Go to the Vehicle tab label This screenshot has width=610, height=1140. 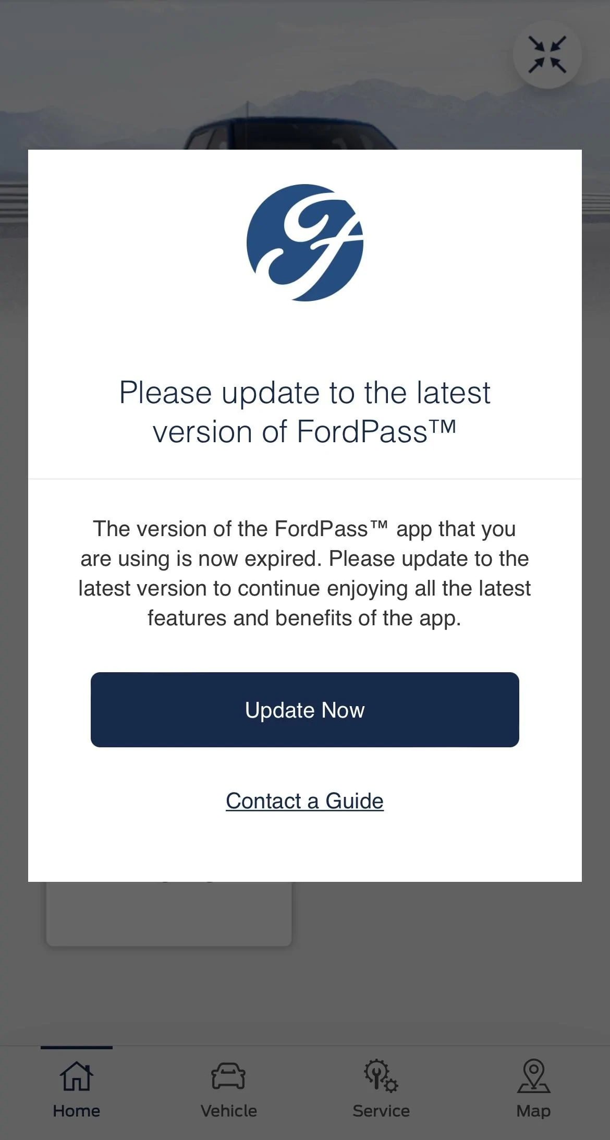coord(228,1111)
